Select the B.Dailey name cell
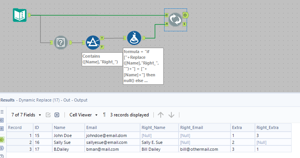The width and height of the screenshot is (300, 158). (x=68, y=149)
